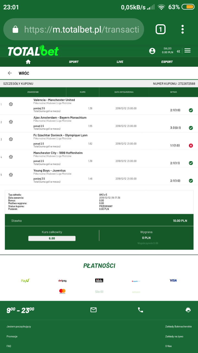Screen dimensions: 198x353
Task: Click the green check for Ajax - Bayern result
Action: 191,128
